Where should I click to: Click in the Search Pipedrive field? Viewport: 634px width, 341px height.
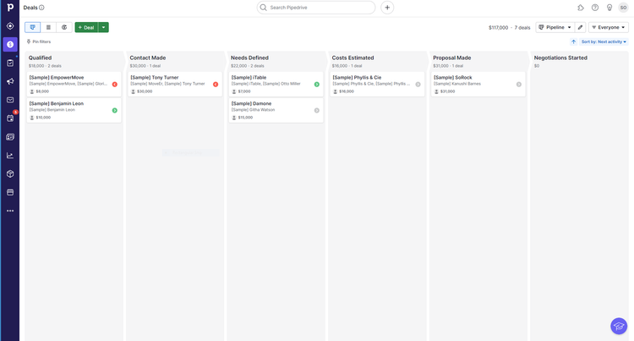tap(316, 8)
